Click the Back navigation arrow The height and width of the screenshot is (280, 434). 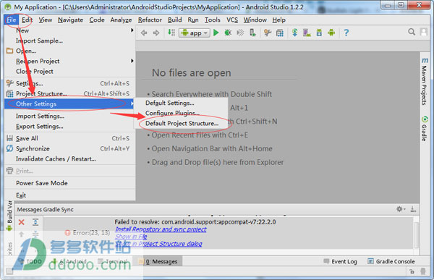point(144,33)
